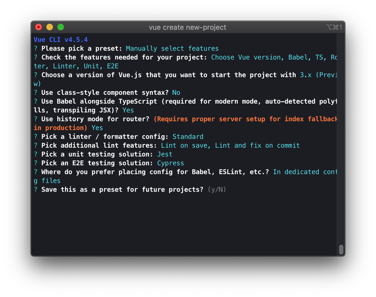Click the "Cypress" E2E testing answer
The width and height of the screenshot is (376, 297).
coord(170,163)
